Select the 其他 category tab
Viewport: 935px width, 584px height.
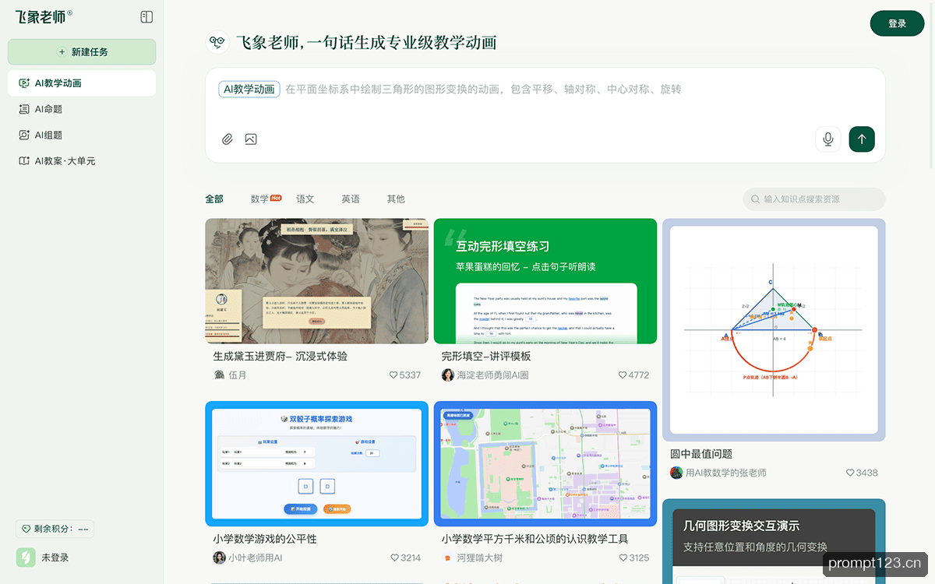(x=396, y=199)
